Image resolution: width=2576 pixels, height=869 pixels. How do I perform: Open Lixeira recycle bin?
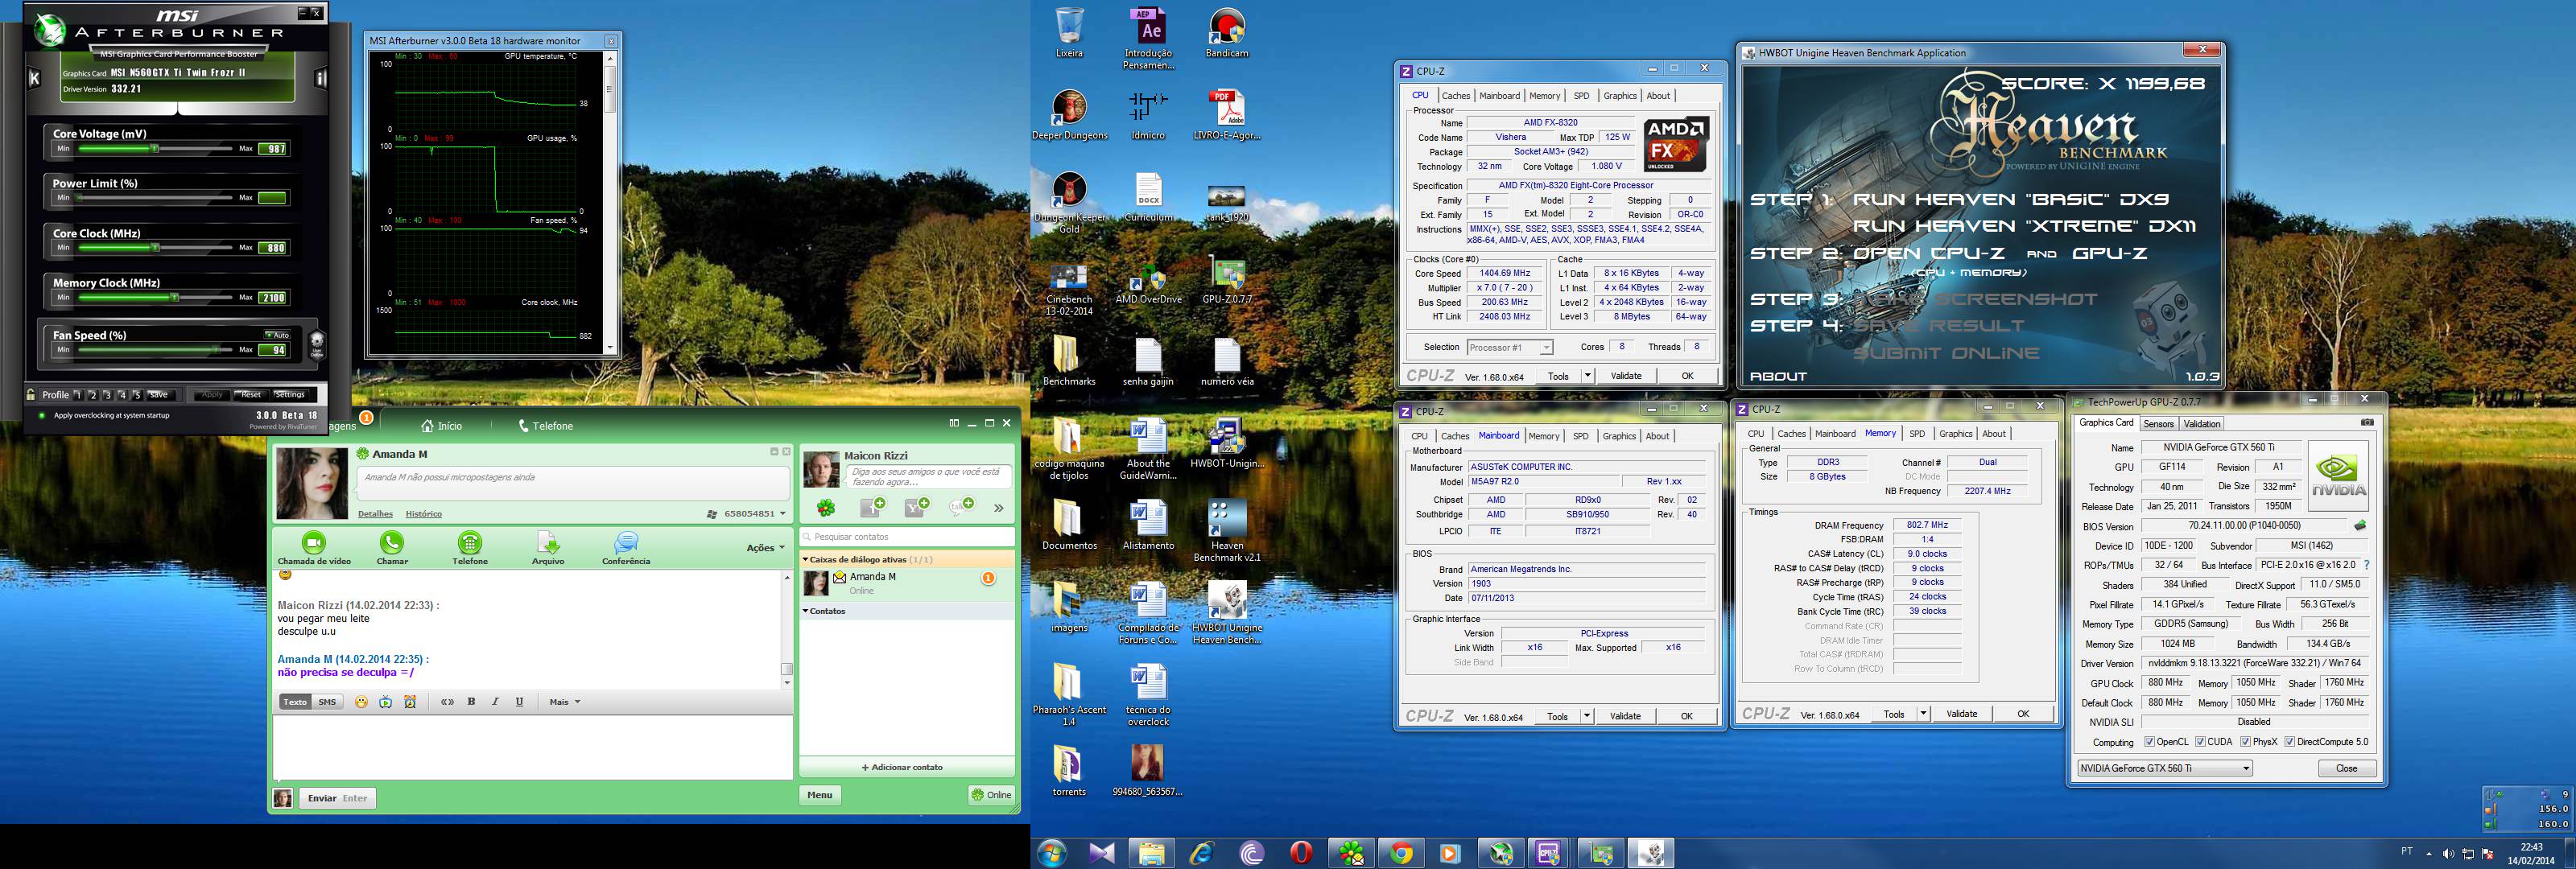(1069, 33)
